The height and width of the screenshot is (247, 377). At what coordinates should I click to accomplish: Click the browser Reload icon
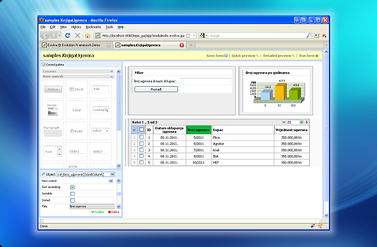(x=68, y=35)
